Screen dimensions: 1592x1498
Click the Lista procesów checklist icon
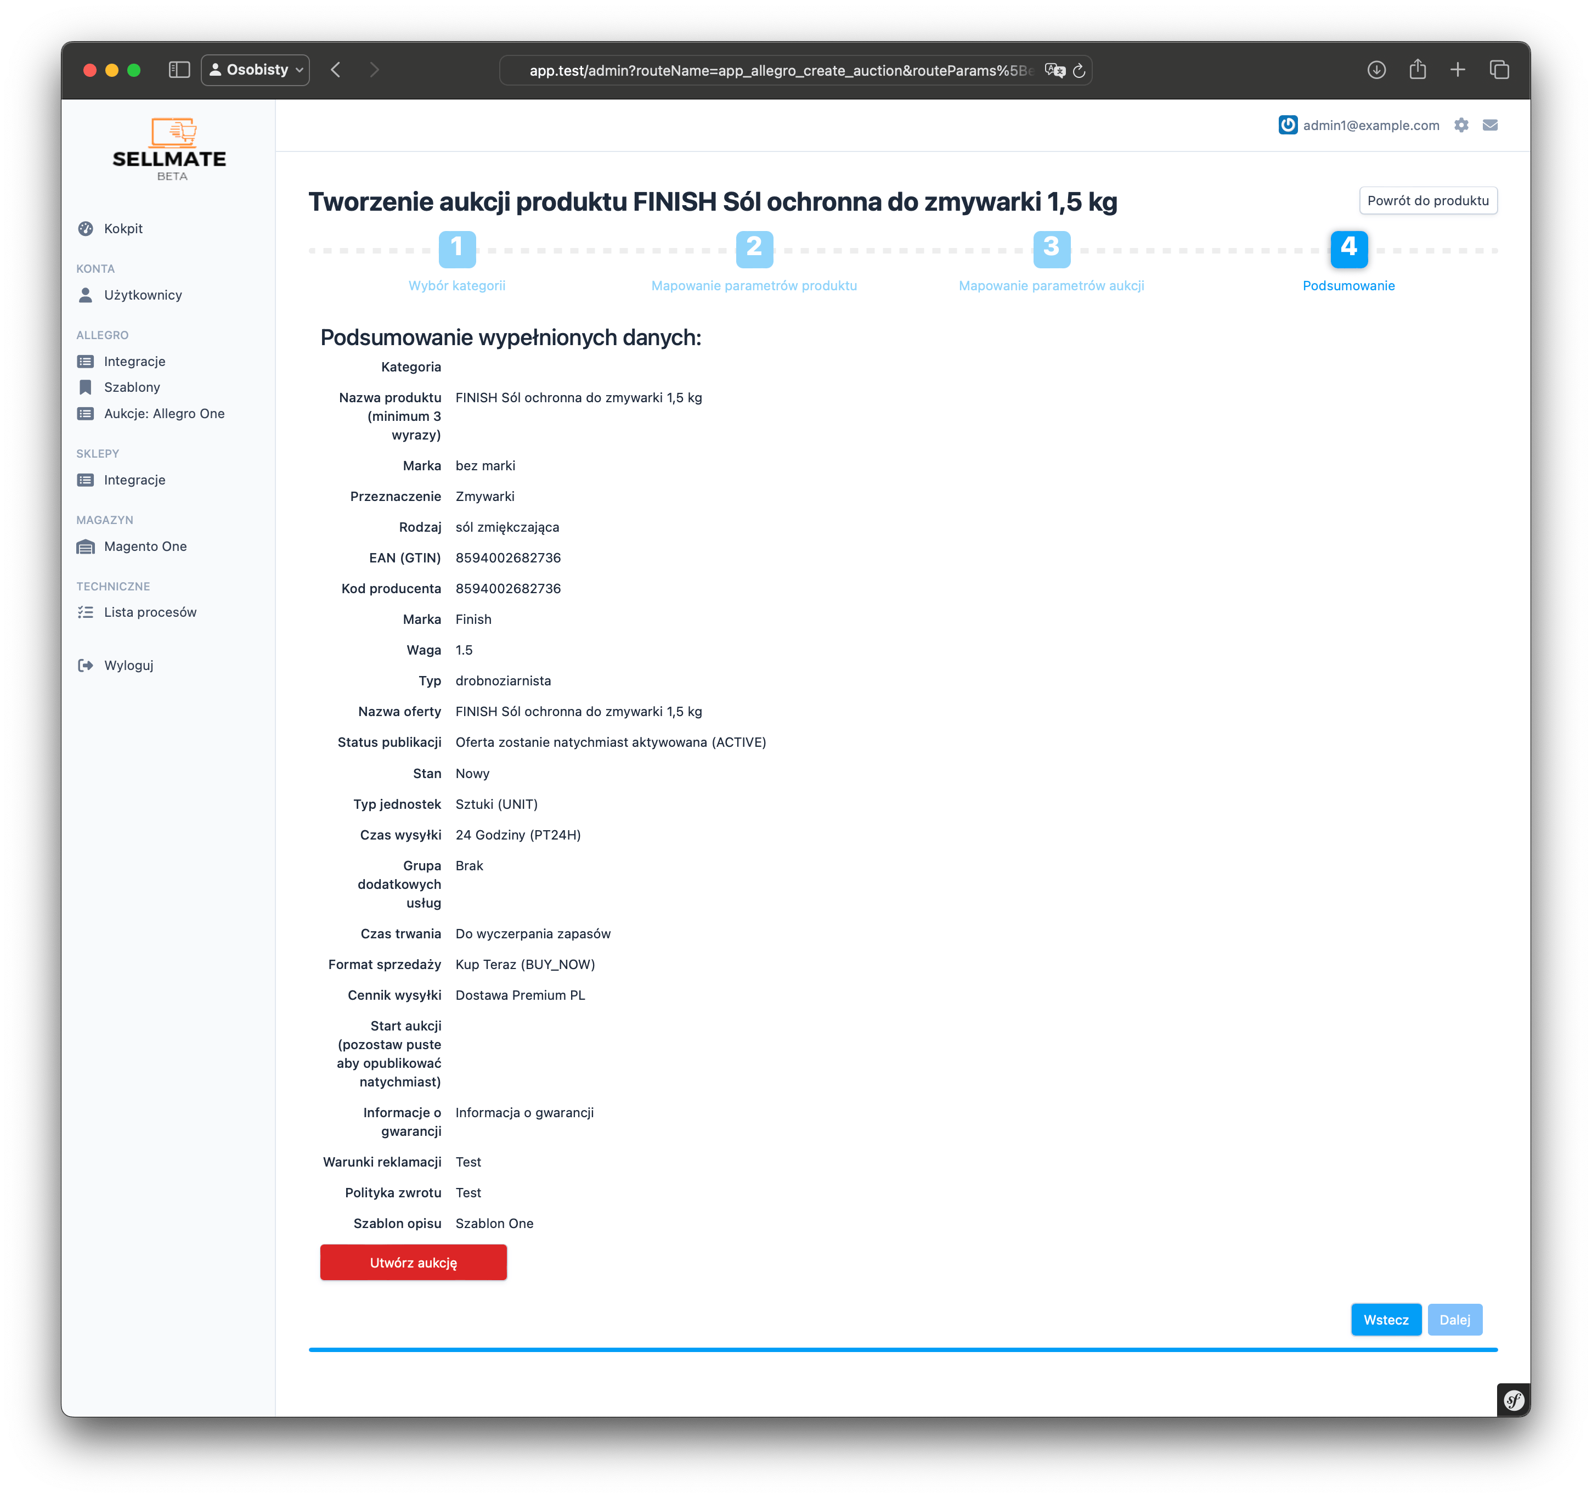click(86, 612)
